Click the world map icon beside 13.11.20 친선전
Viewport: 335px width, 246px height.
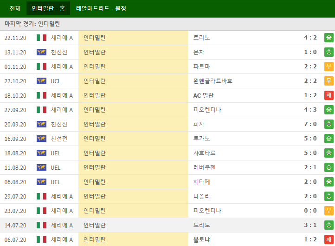[41, 52]
